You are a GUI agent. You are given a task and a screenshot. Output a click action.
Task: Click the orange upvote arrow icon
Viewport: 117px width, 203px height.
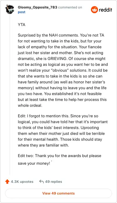(7, 182)
